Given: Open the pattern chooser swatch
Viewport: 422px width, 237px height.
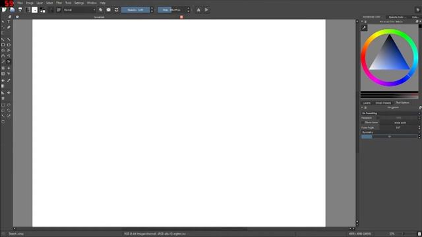Looking at the screenshot, I should (34, 10).
